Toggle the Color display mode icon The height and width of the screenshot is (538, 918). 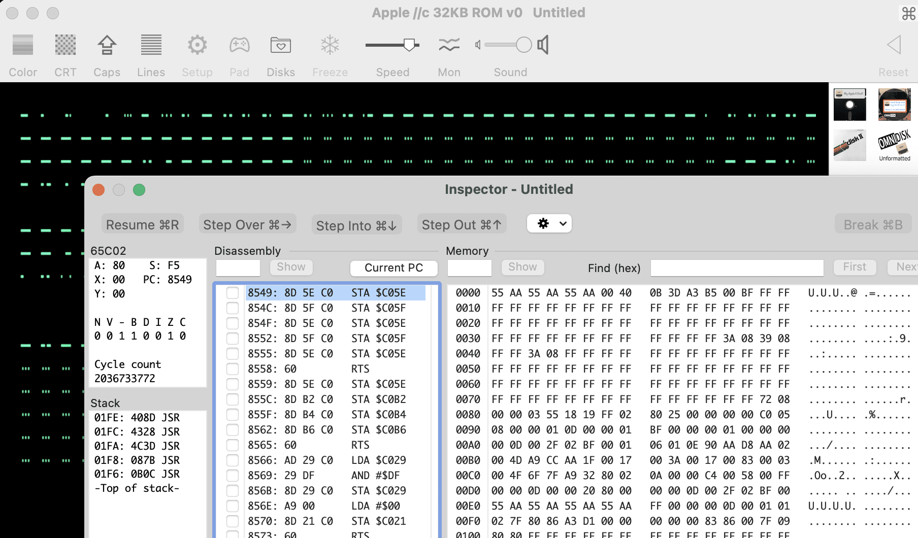pos(23,45)
